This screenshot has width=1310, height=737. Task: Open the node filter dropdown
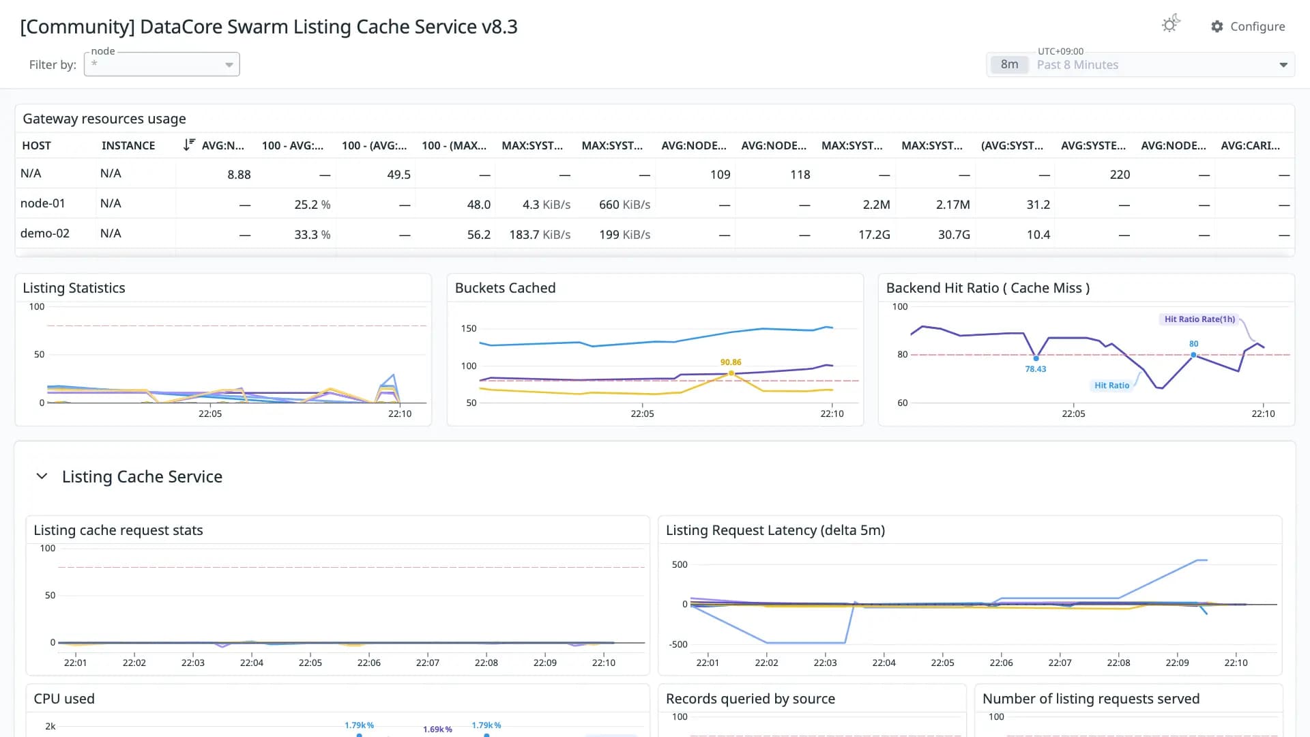click(162, 64)
